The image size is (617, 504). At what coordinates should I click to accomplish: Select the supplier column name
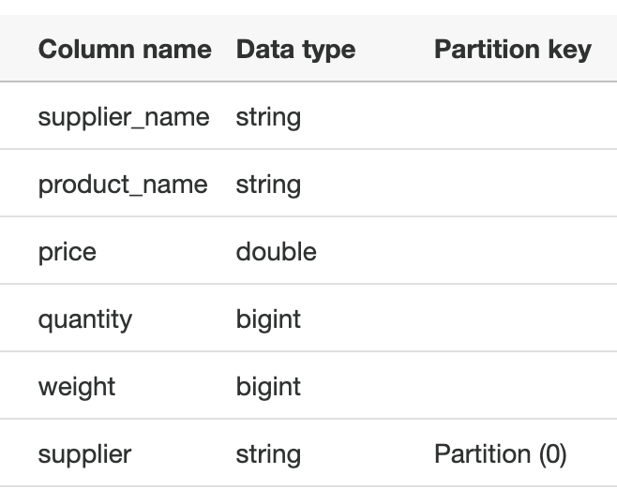coord(84,454)
